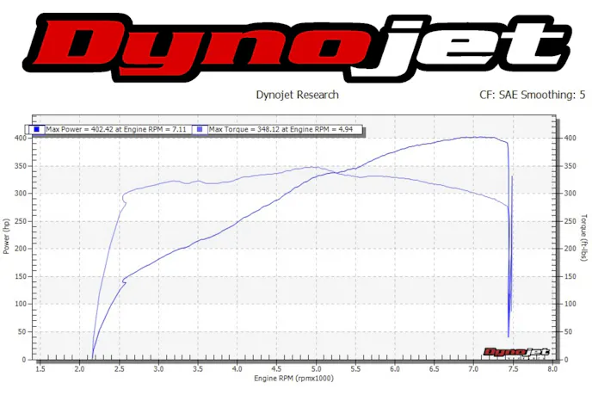This screenshot has width=592, height=395.
Task: Click the 3.0 tick on RPM axis
Action: pyautogui.click(x=159, y=368)
